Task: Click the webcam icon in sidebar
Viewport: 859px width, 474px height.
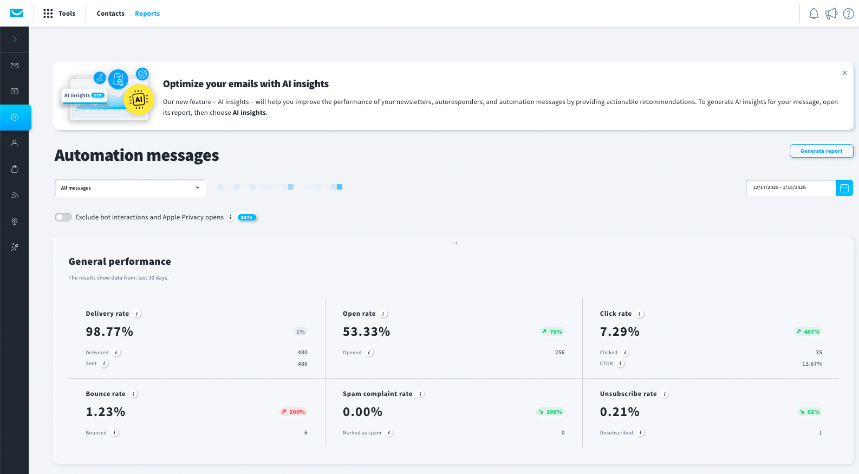Action: (x=15, y=221)
